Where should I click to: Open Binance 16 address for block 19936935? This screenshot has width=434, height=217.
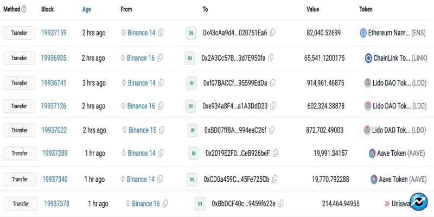pyautogui.click(x=141, y=58)
